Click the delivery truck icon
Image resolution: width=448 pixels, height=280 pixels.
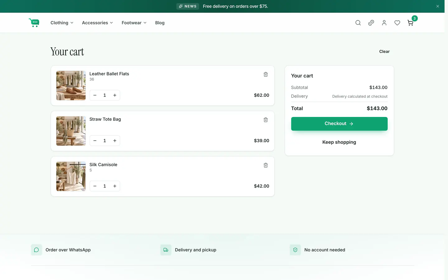click(166, 250)
